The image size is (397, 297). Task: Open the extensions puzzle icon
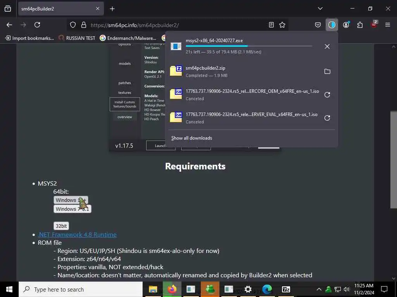pyautogui.click(x=360, y=25)
